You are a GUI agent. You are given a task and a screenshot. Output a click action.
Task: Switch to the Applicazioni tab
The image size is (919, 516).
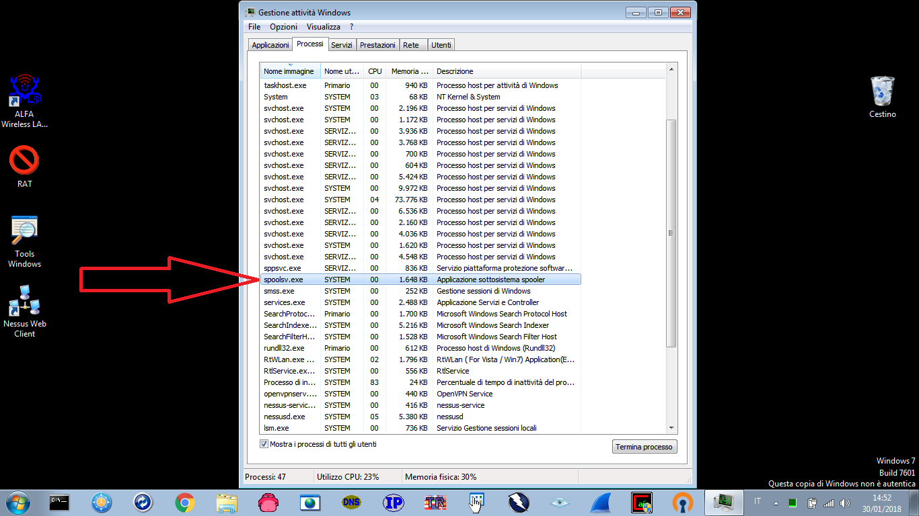[270, 45]
